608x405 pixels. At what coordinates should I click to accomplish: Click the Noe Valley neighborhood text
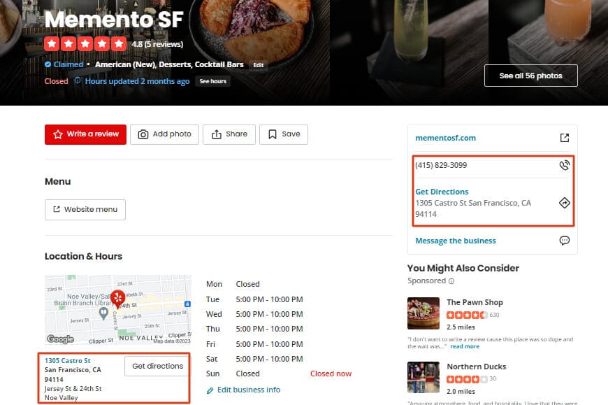[61, 398]
